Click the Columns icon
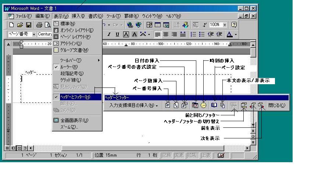 coord(177,25)
